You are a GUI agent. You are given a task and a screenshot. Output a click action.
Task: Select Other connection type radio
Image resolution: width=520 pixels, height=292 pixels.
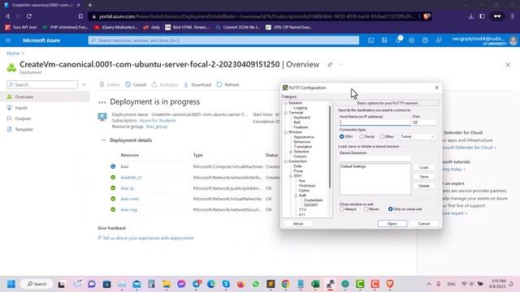[382, 136]
